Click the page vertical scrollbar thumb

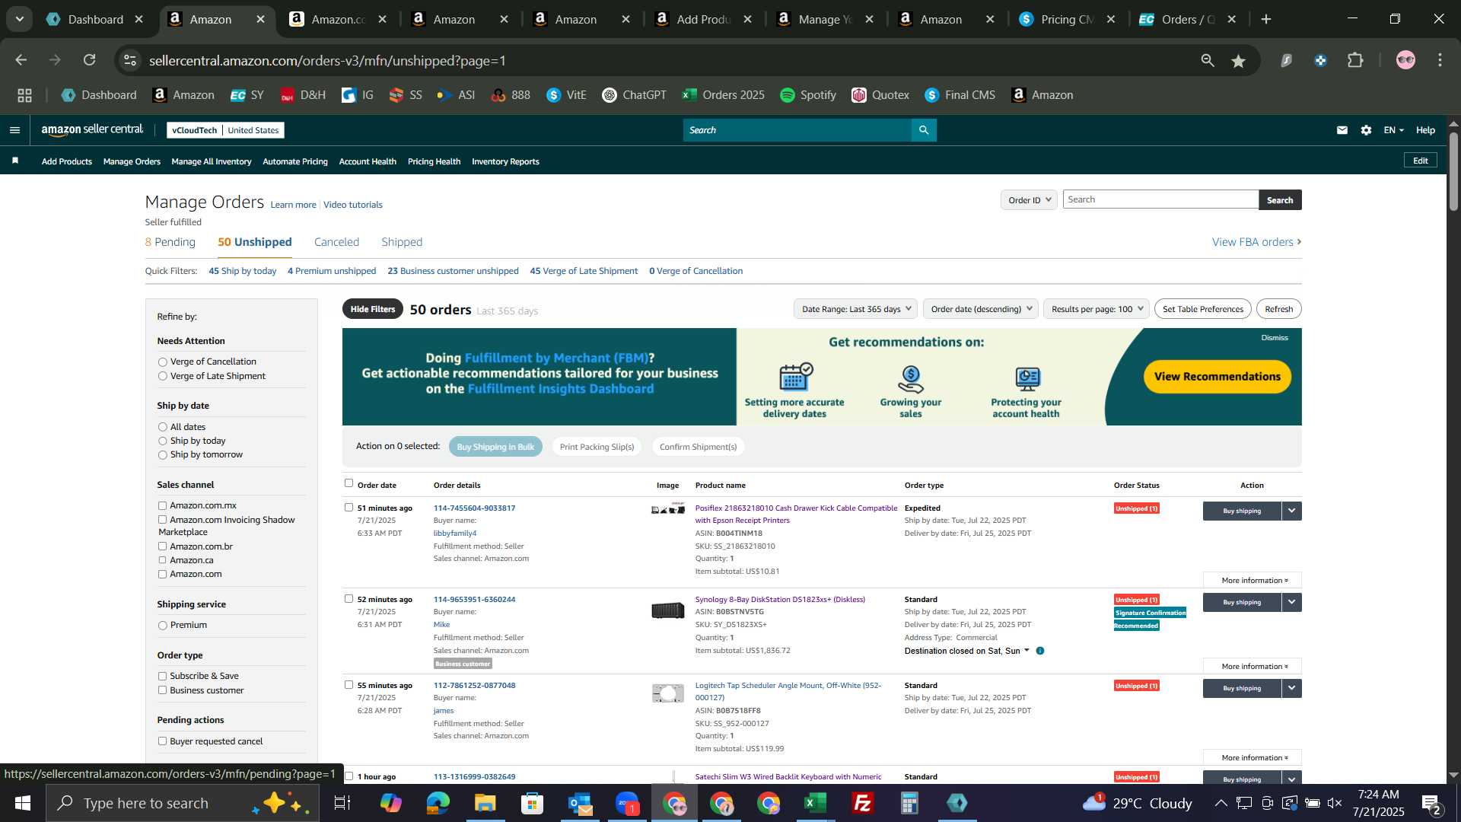1453,171
